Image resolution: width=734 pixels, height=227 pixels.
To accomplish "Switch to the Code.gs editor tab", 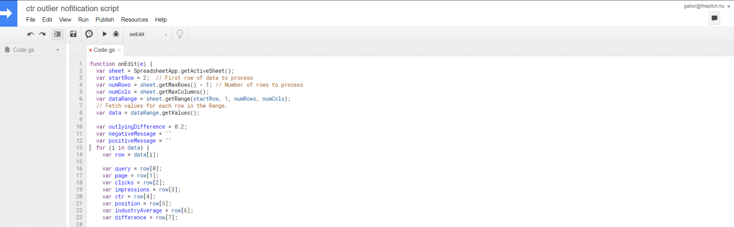I will [104, 50].
